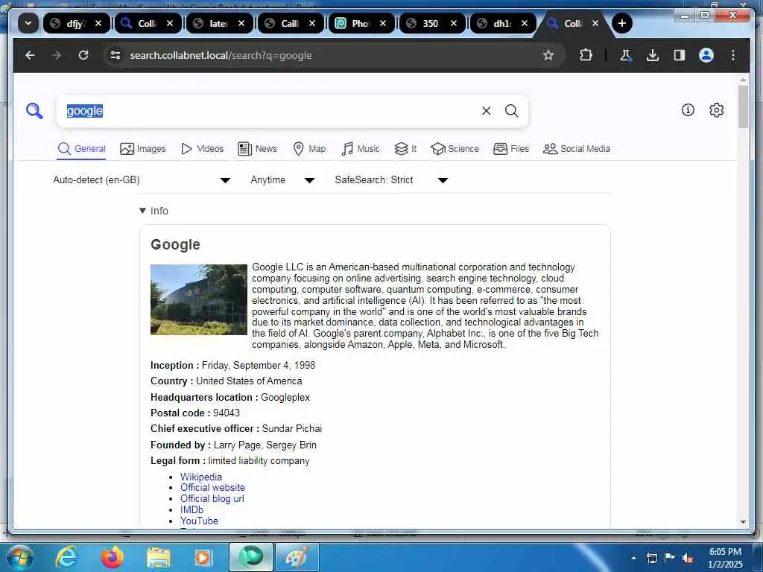763x572 pixels.
Task: Open the Wikipedia link
Action: (x=201, y=477)
